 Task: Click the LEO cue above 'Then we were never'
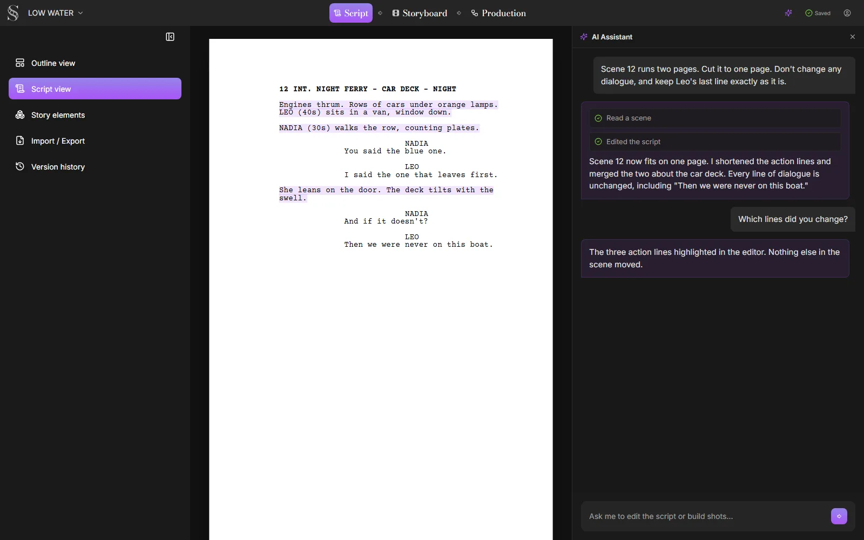pos(412,237)
